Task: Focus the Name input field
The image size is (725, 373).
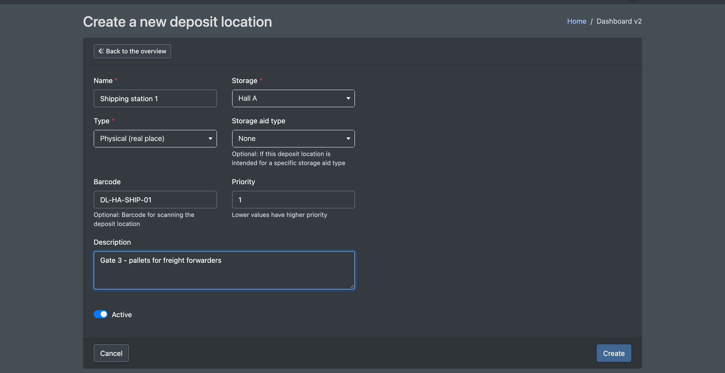Action: [155, 98]
